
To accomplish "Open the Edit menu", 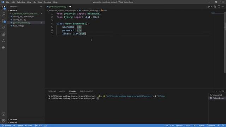I will (13, 2).
